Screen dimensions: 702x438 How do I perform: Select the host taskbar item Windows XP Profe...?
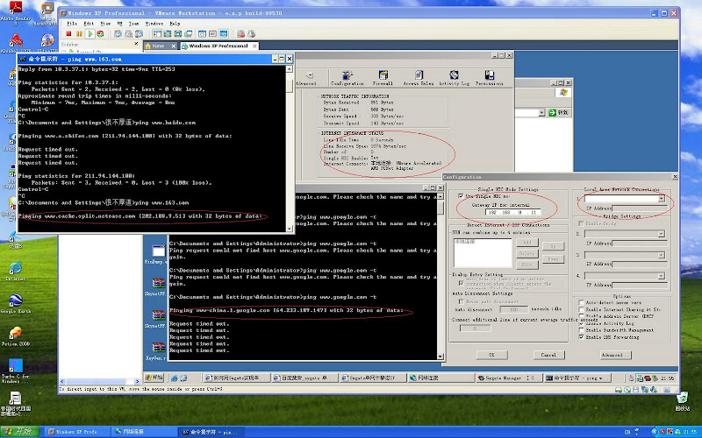76,432
